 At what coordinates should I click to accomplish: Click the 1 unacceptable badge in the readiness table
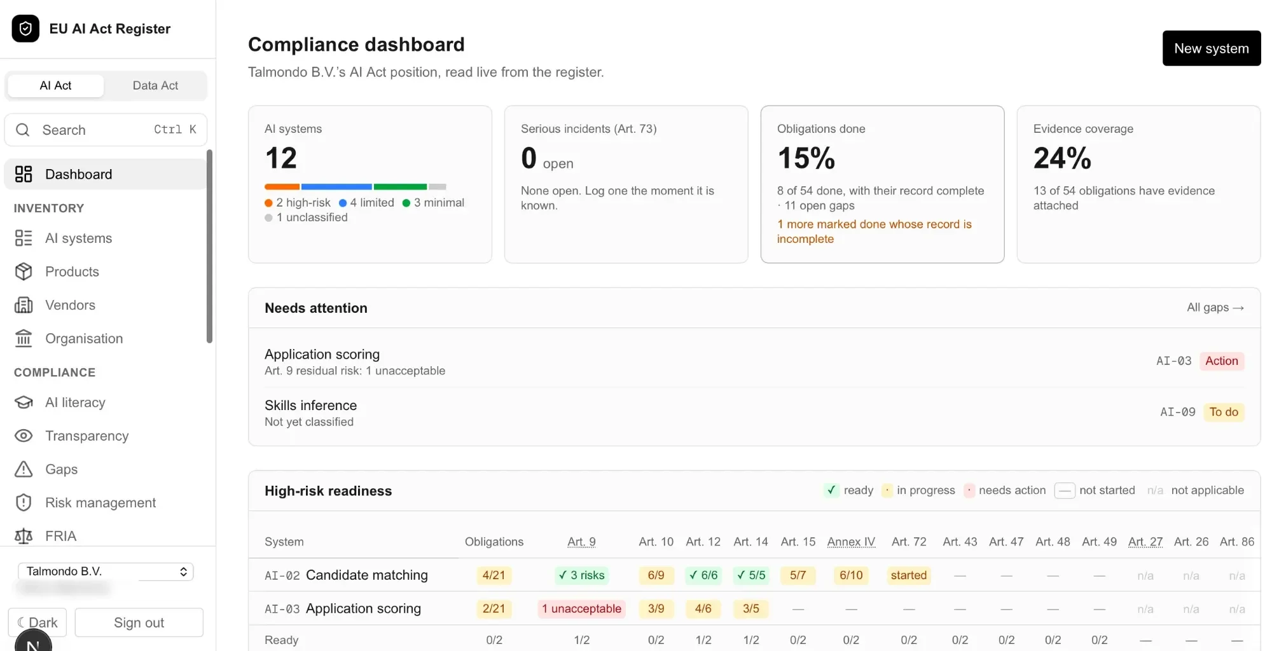point(581,609)
